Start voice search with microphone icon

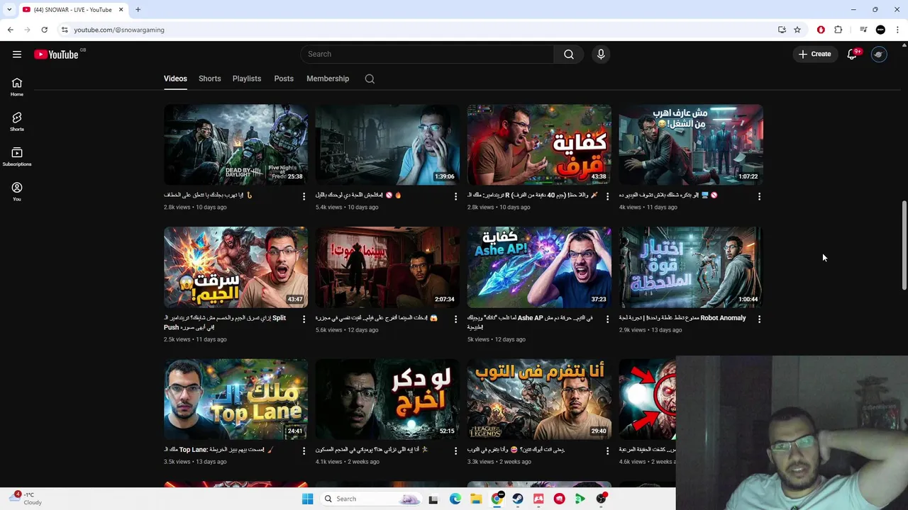click(601, 55)
